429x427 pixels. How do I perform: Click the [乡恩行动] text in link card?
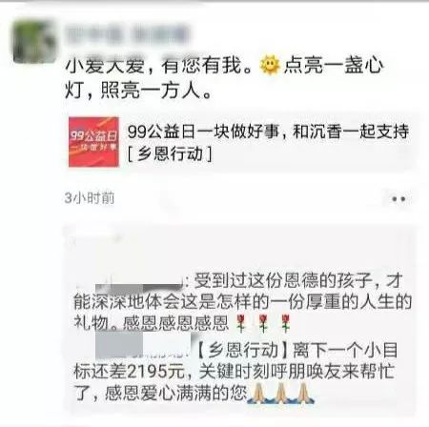(170, 154)
